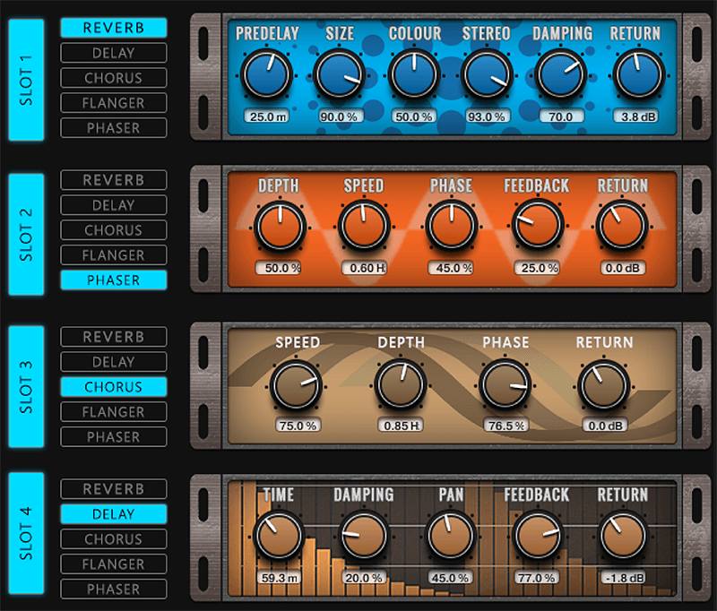Click the reverb predelay 25.0 m value
The width and height of the screenshot is (717, 611).
point(267,116)
